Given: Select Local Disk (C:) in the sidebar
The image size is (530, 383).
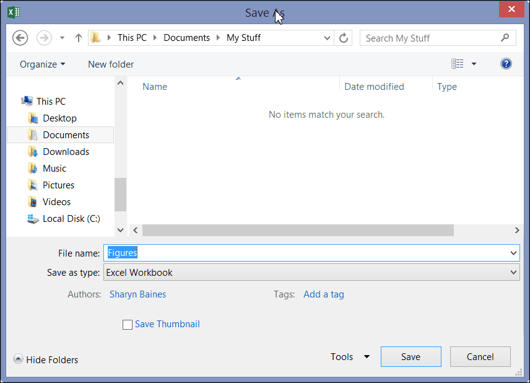Looking at the screenshot, I should [68, 219].
